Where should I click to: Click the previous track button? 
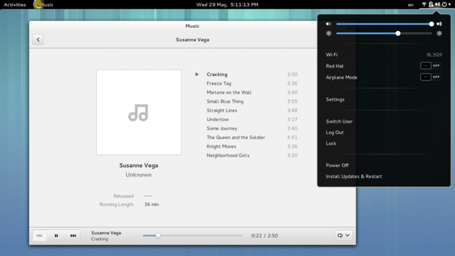point(39,236)
